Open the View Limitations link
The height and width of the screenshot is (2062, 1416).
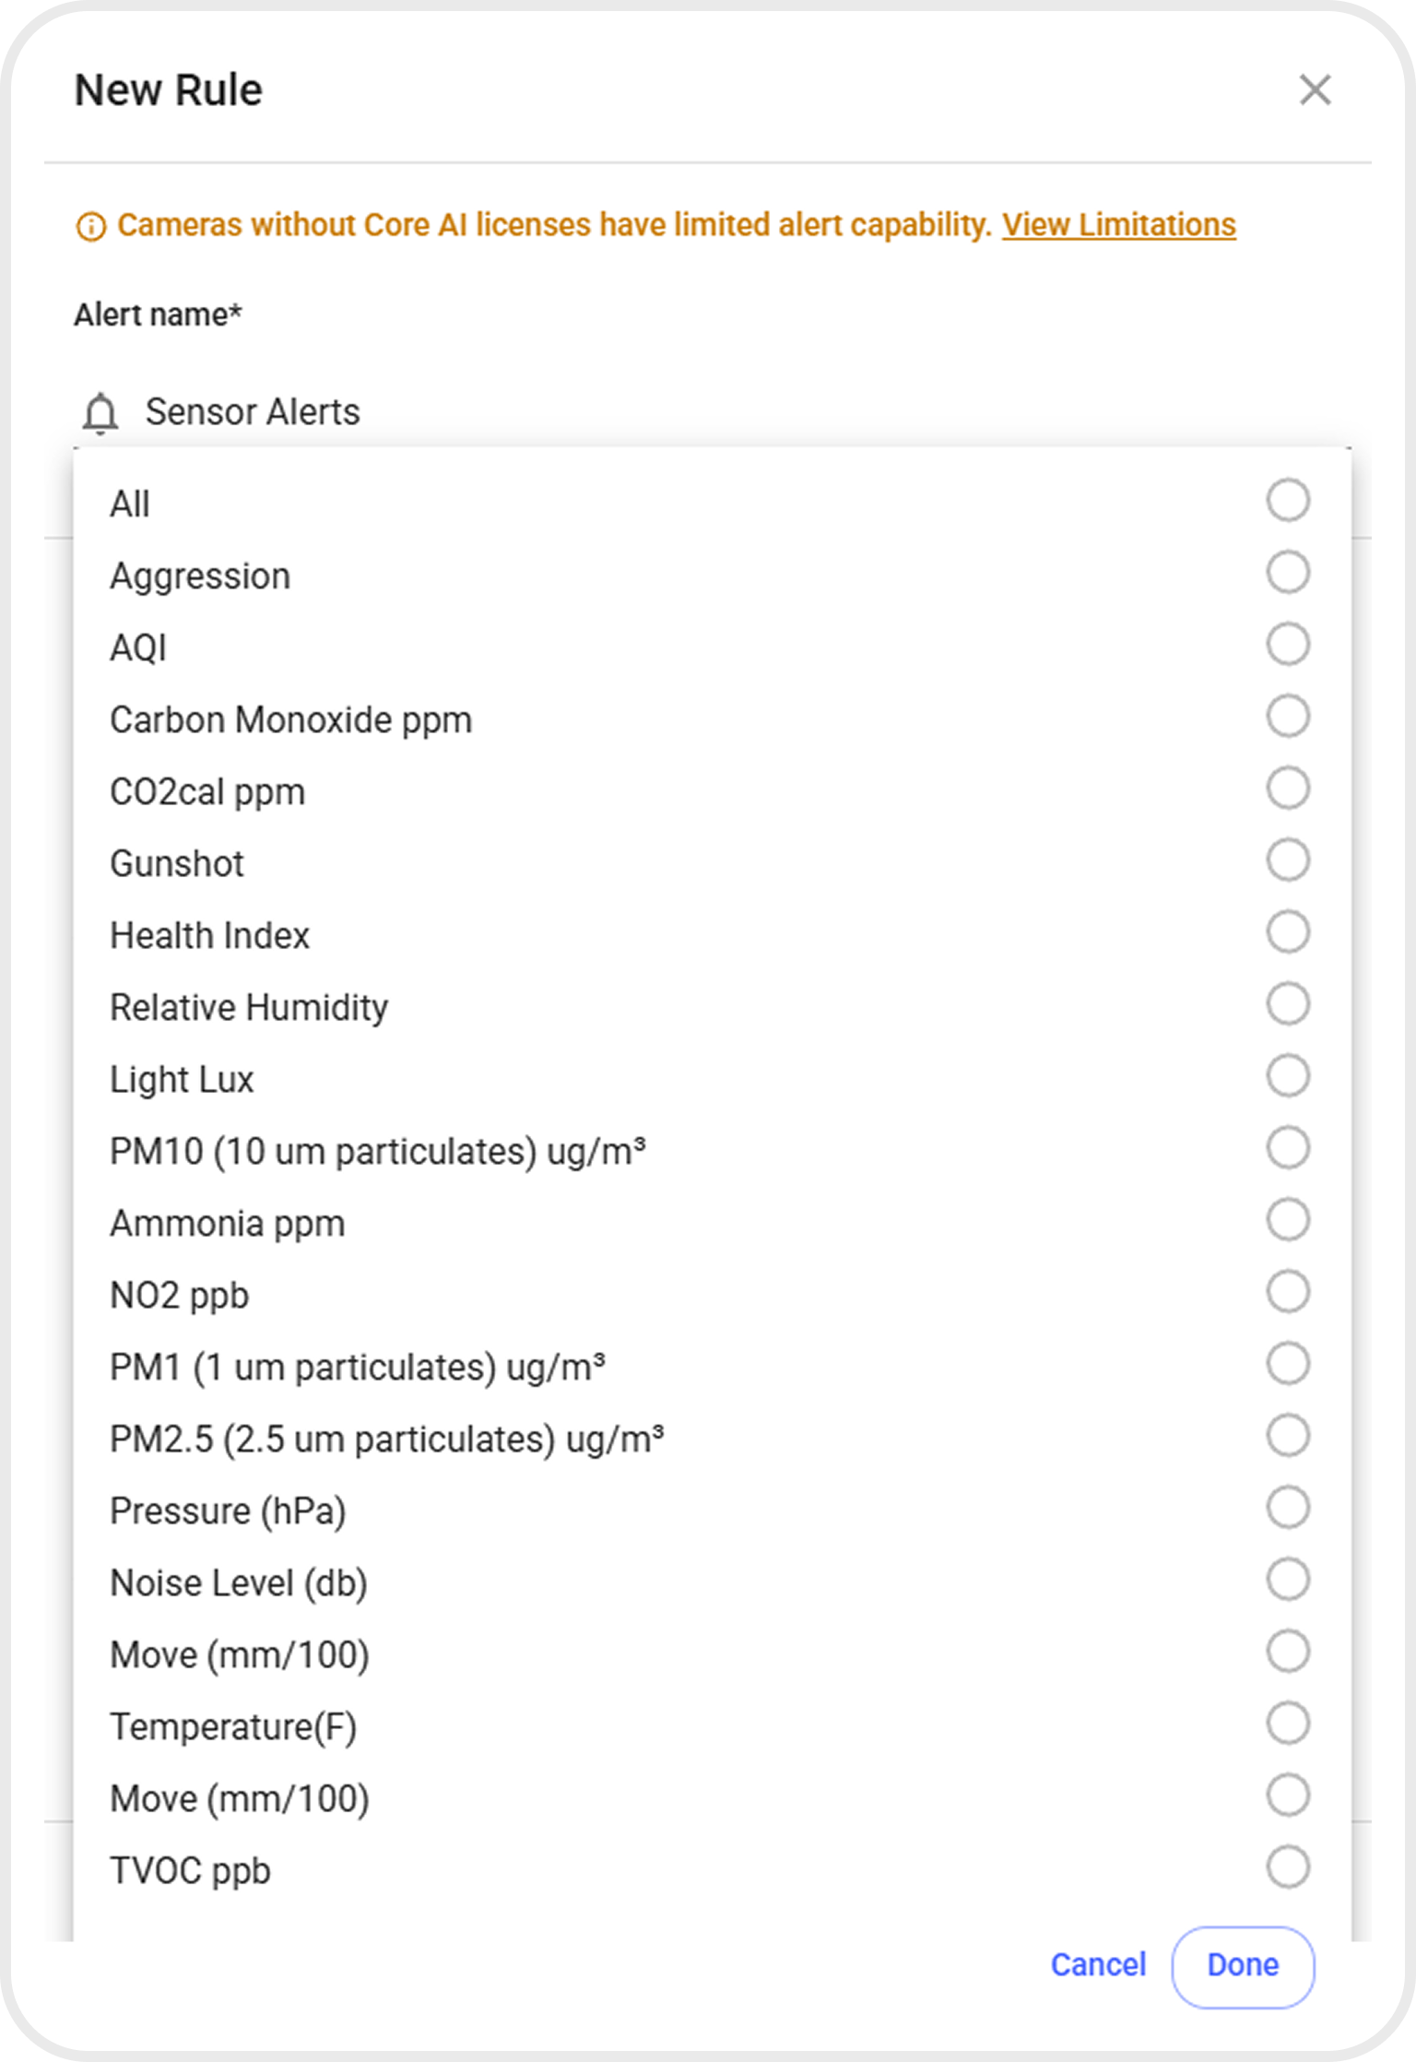[x=1118, y=225]
